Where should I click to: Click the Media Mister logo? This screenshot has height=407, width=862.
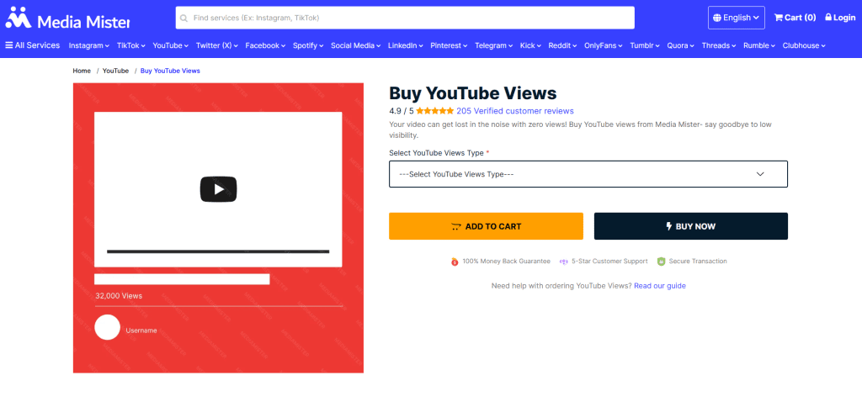(67, 18)
